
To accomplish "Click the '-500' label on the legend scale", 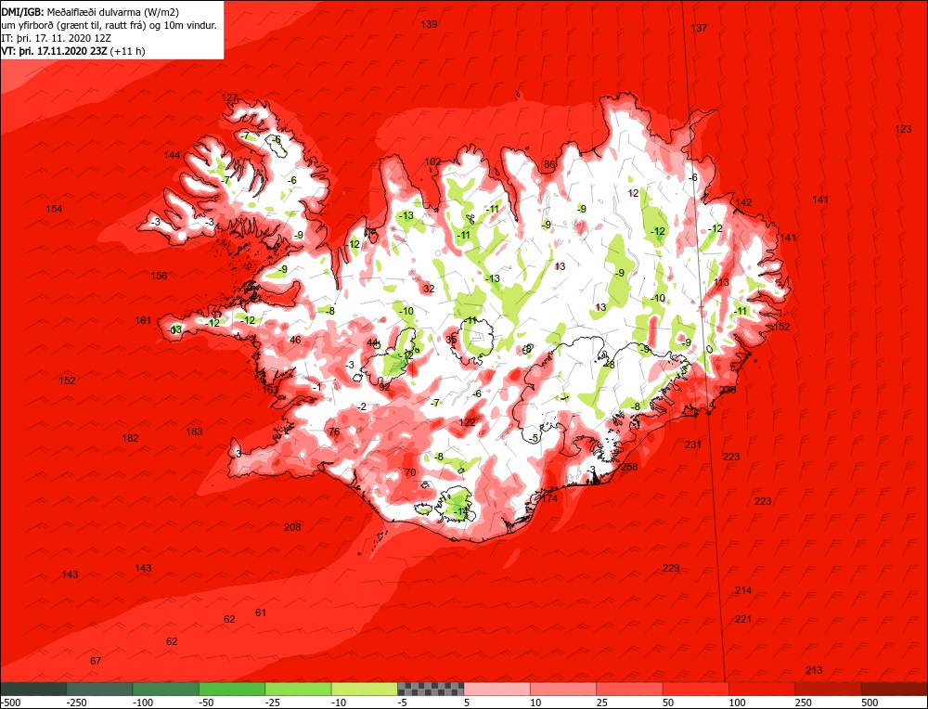I will click(10, 703).
